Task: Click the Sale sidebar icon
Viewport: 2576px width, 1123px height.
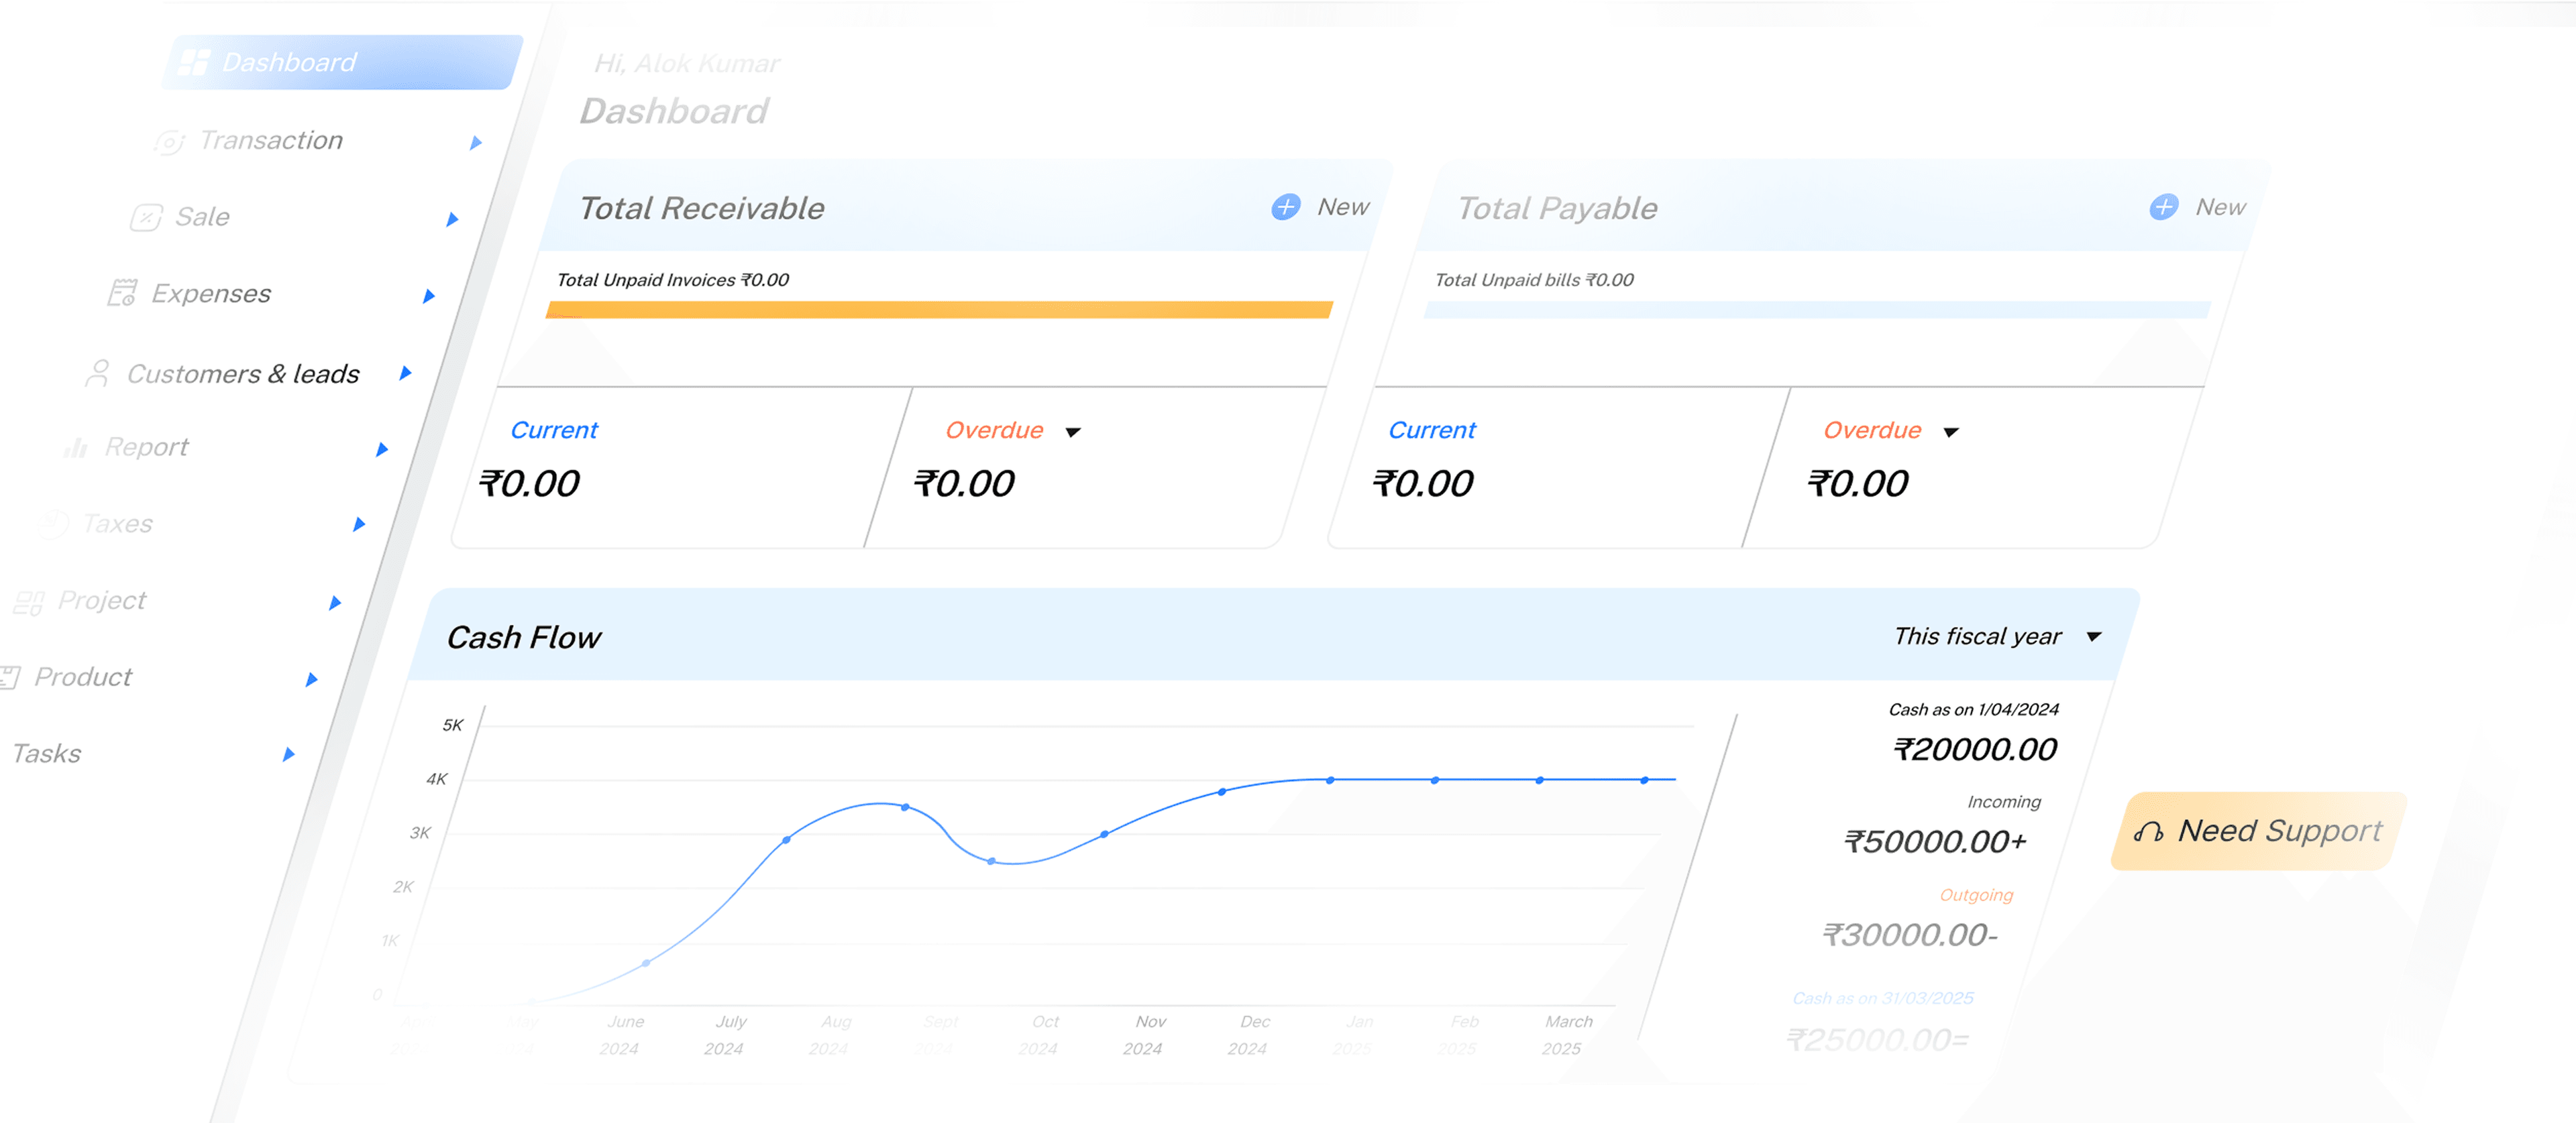Action: click(146, 218)
